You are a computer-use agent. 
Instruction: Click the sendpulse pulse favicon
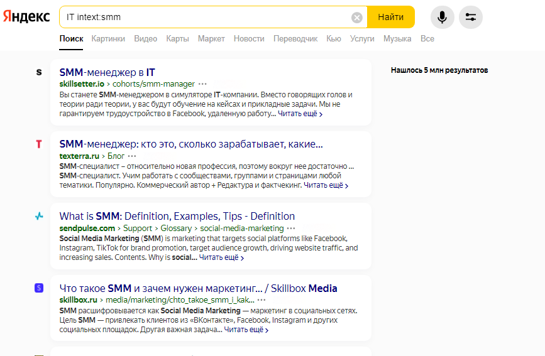(x=39, y=216)
